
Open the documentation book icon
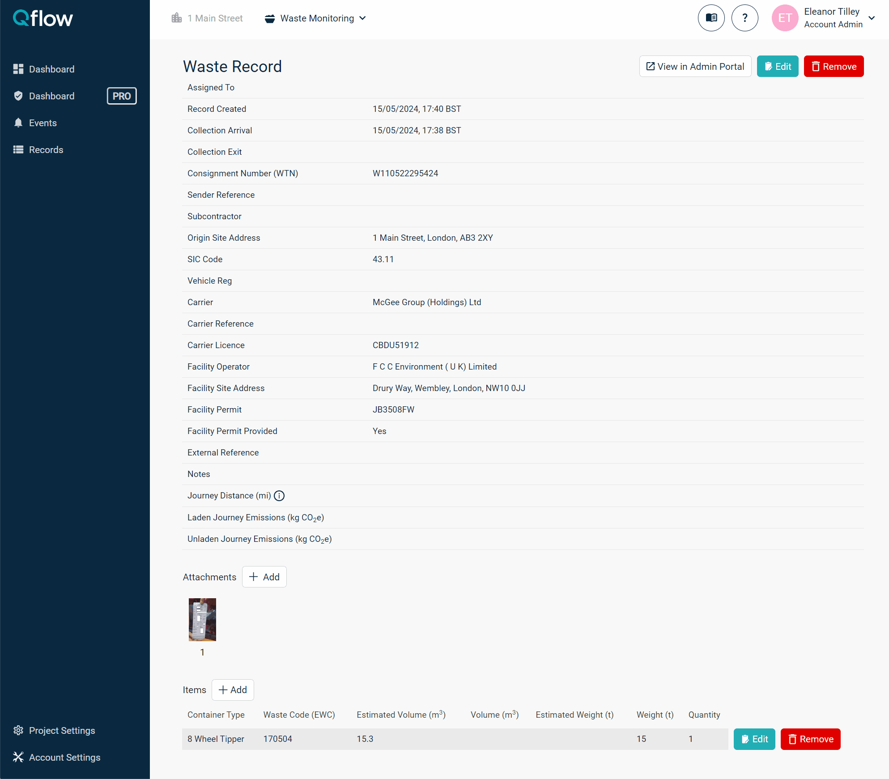[x=711, y=18]
